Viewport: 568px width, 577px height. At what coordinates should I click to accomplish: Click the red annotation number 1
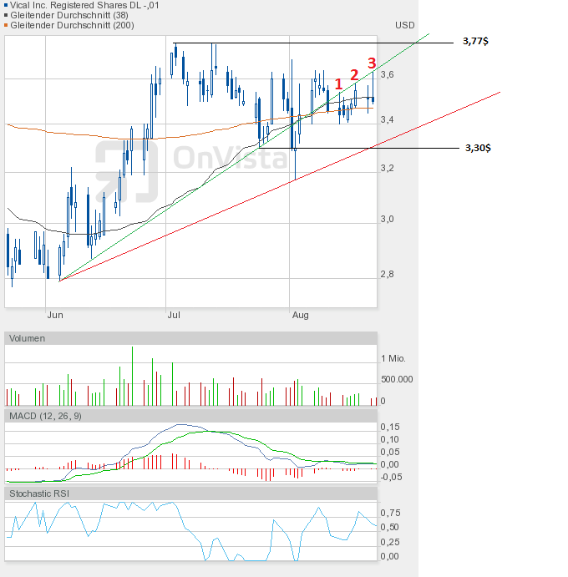[x=338, y=84]
